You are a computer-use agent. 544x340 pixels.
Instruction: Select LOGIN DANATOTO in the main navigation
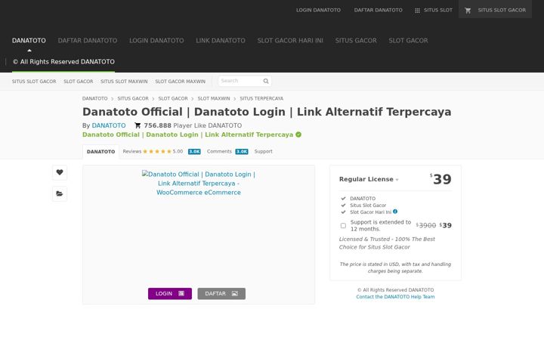pos(156,41)
